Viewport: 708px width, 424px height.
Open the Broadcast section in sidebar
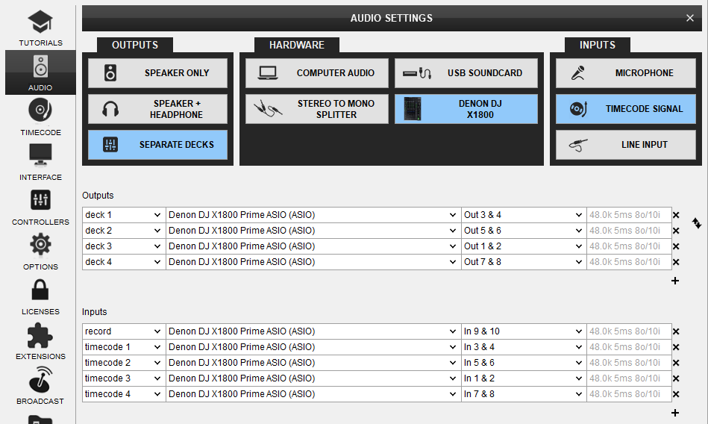(40, 386)
